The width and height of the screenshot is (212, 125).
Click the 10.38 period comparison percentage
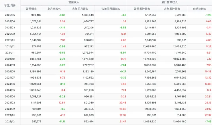pos(208,71)
